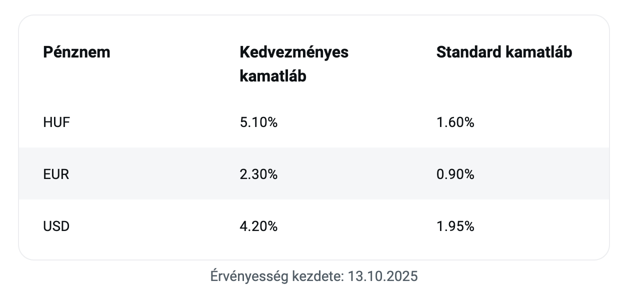Select the EUR currency cell
Screen dimensions: 636x299
point(56,174)
